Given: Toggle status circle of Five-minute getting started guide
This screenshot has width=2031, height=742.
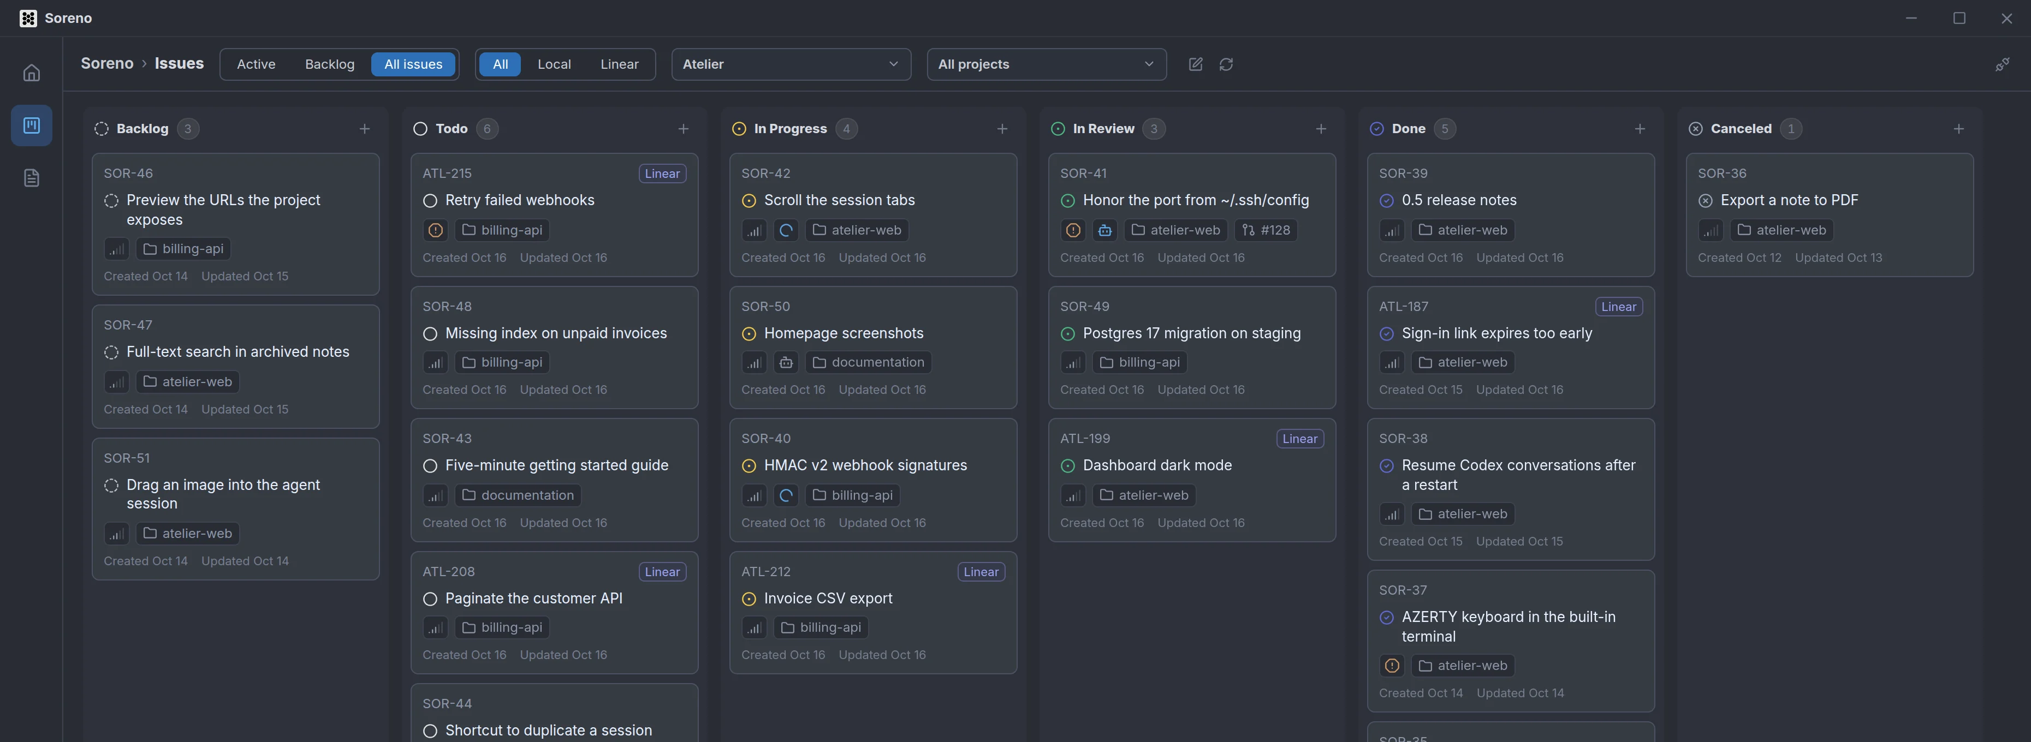Looking at the screenshot, I should click(430, 466).
